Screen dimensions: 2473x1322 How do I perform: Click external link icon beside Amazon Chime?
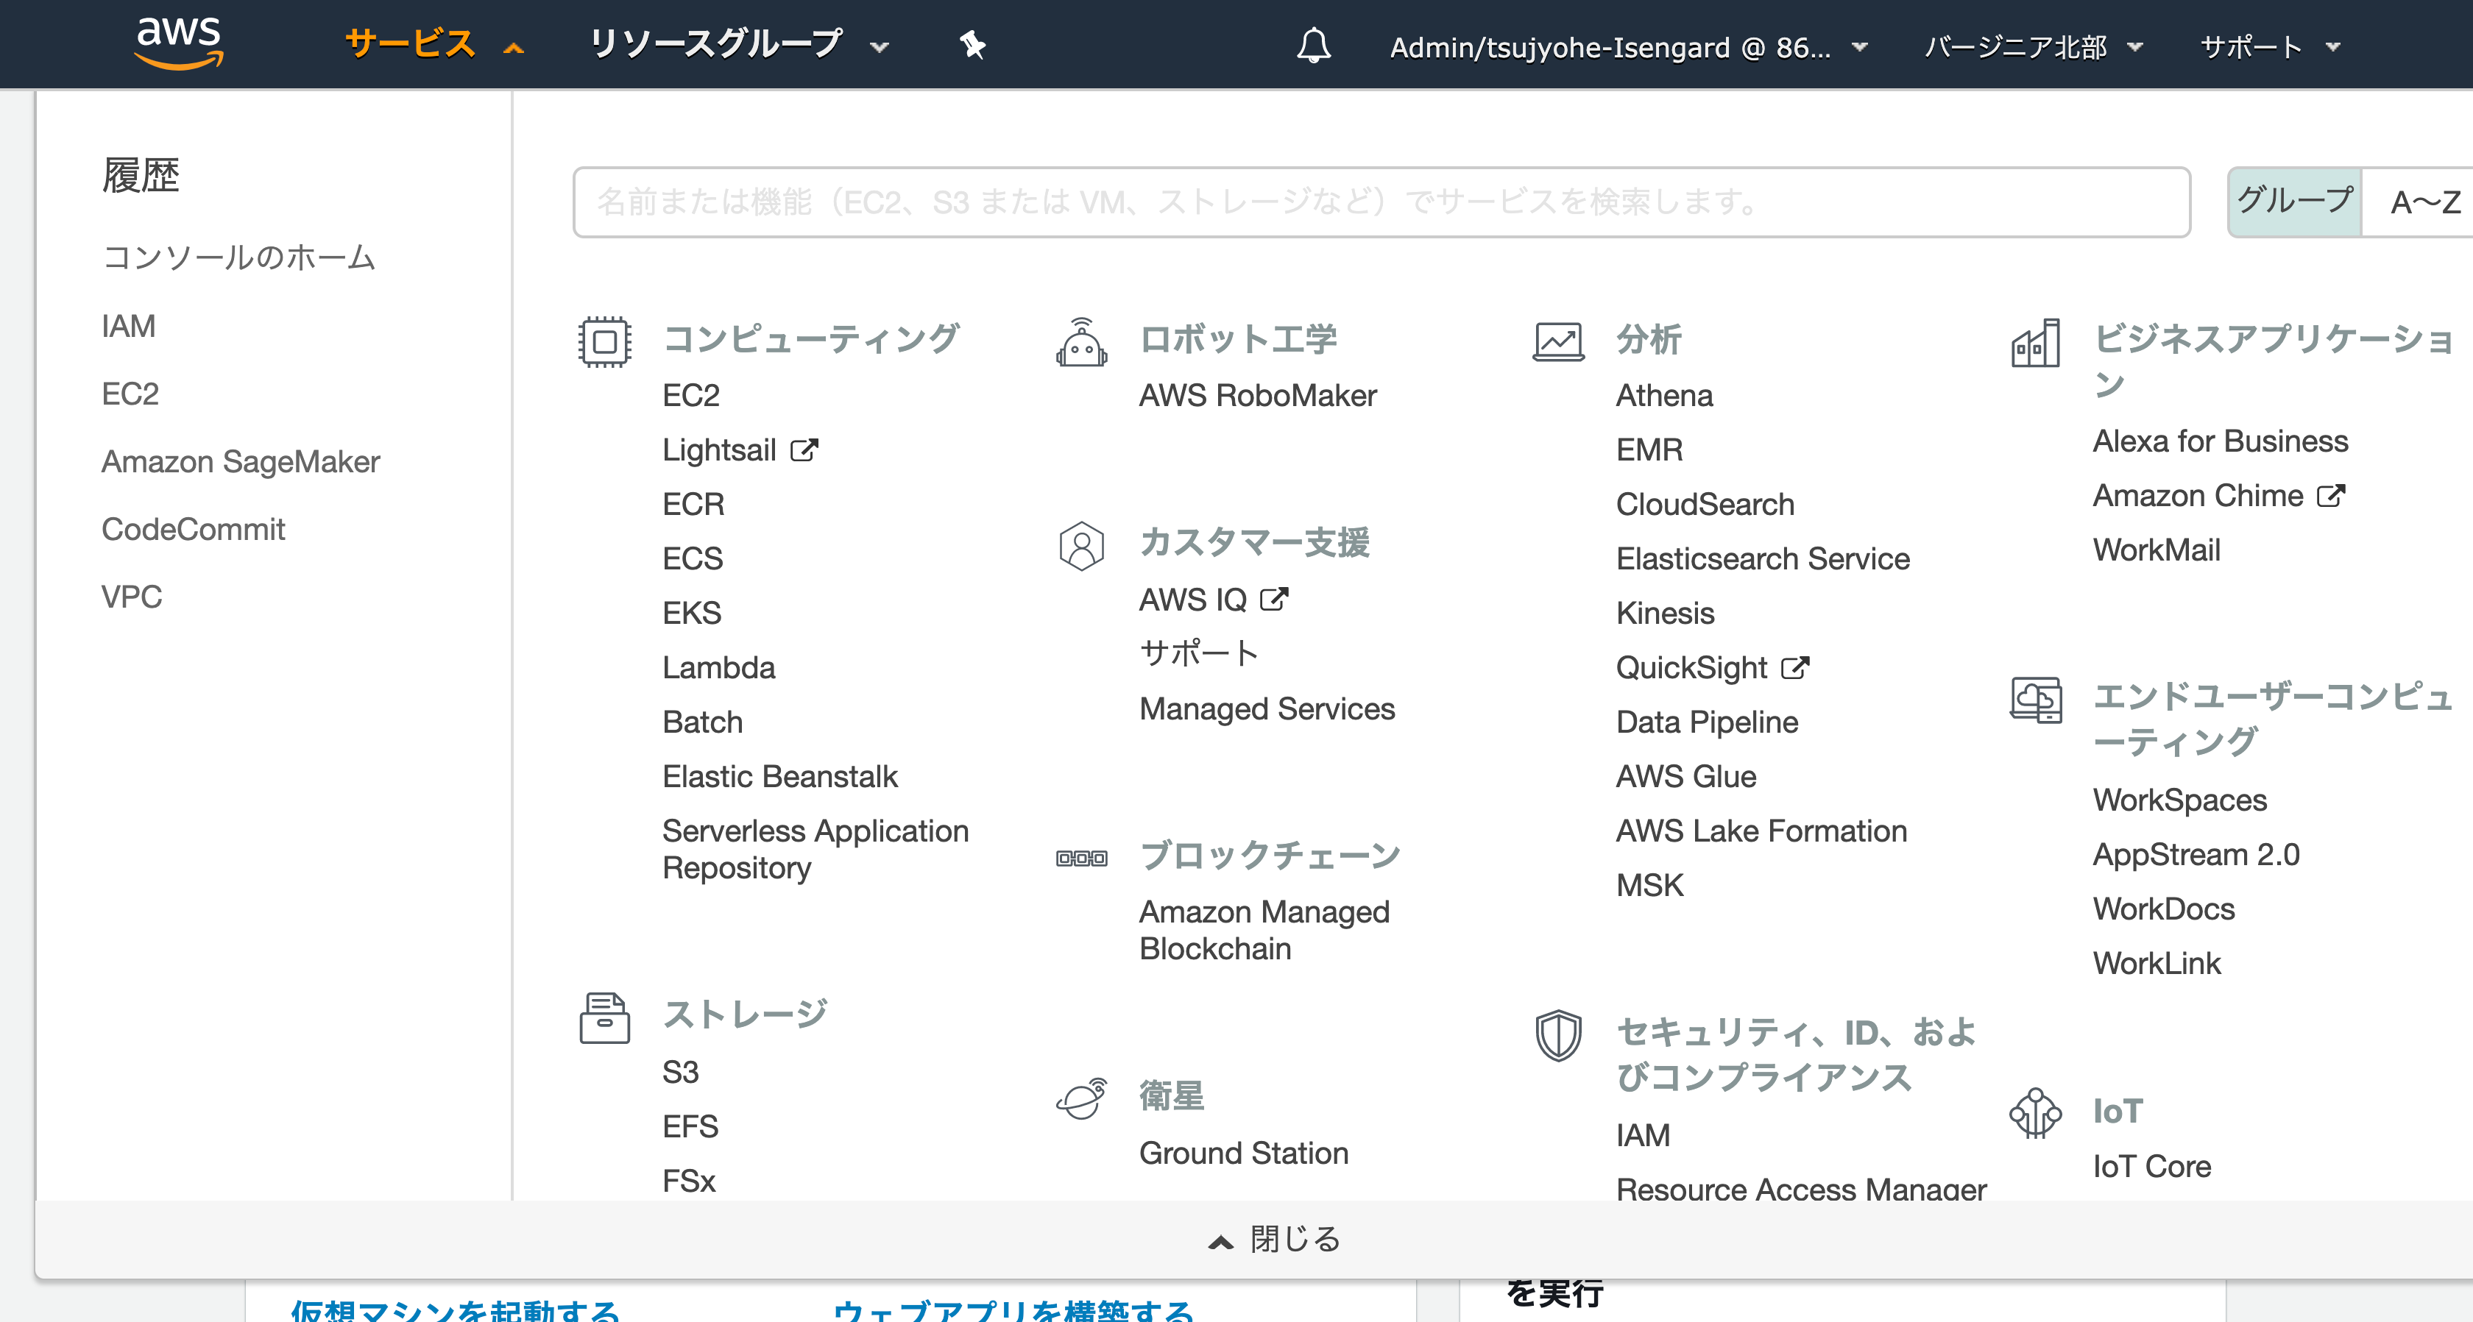pos(2331,495)
